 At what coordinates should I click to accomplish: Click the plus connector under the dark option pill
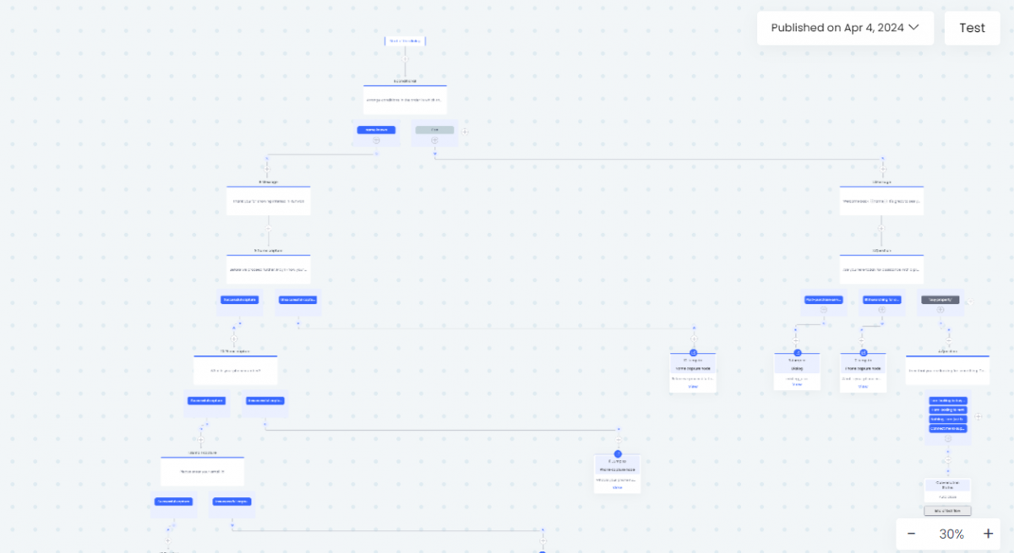(940, 309)
